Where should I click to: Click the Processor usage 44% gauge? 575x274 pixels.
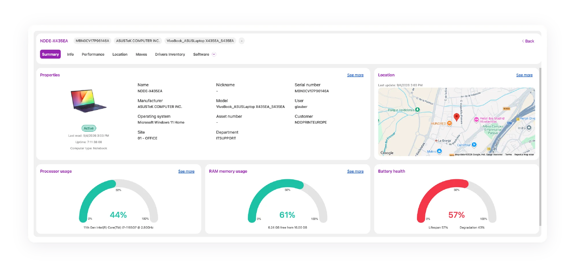(x=118, y=201)
